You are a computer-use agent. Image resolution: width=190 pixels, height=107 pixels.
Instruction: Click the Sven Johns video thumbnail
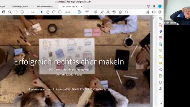[177, 12]
